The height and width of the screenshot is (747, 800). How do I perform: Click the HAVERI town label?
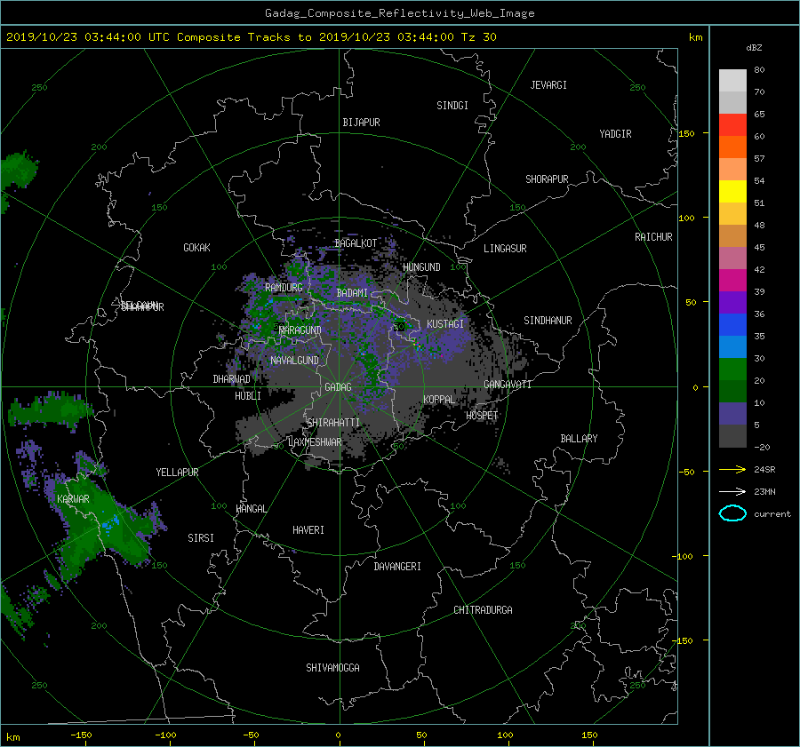click(308, 530)
